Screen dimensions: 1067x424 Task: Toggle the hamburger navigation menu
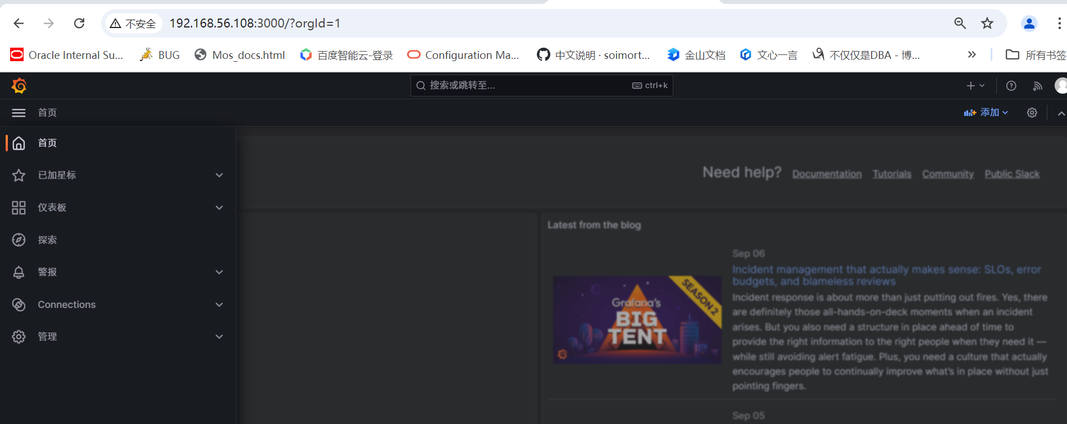coord(19,113)
